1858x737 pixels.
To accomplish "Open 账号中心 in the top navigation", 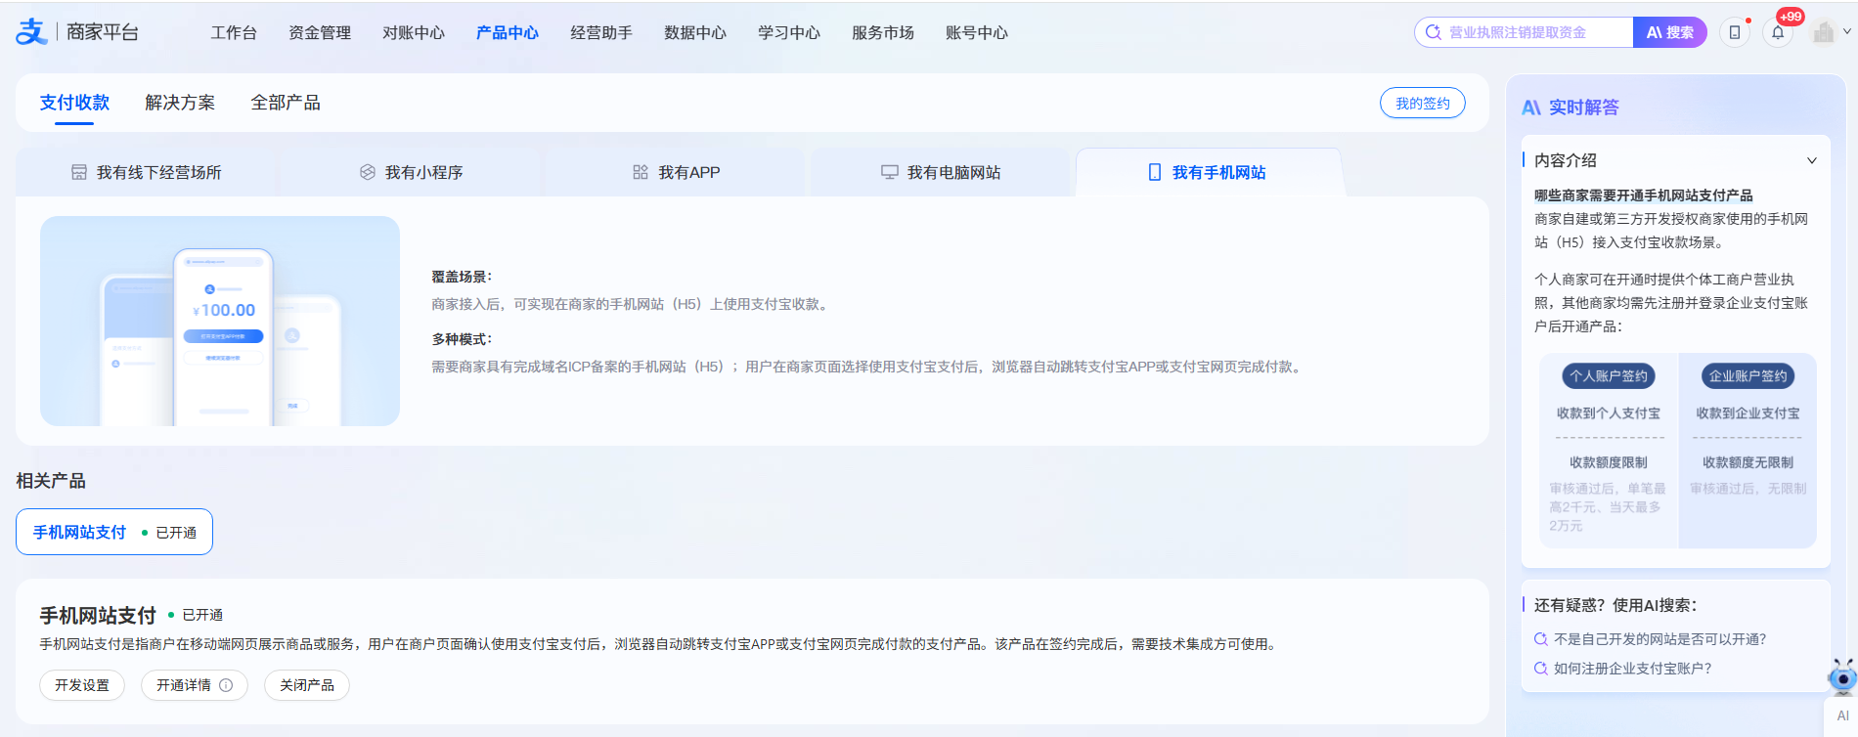I will (977, 32).
